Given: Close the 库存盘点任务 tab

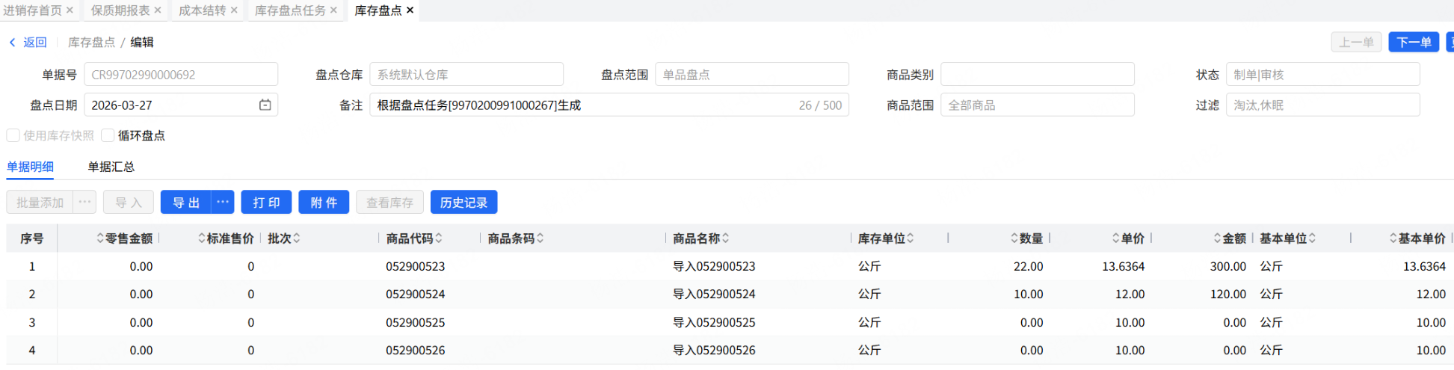Looking at the screenshot, I should click(333, 10).
